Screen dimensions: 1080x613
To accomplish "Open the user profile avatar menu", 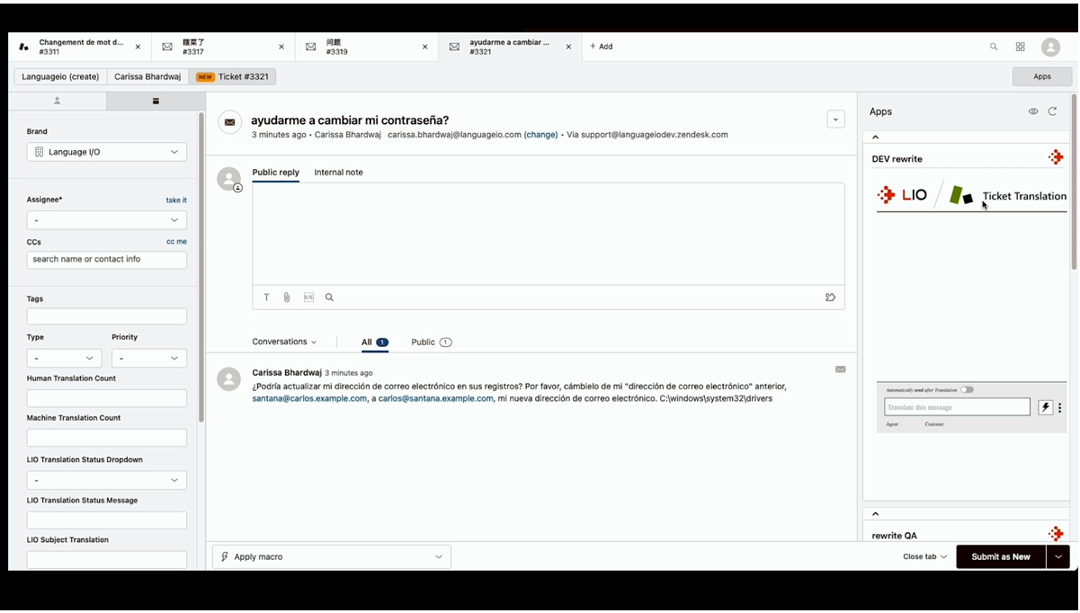I will (1050, 47).
